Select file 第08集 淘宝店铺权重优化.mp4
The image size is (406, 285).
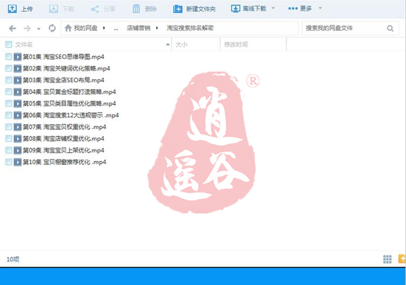[63, 139]
